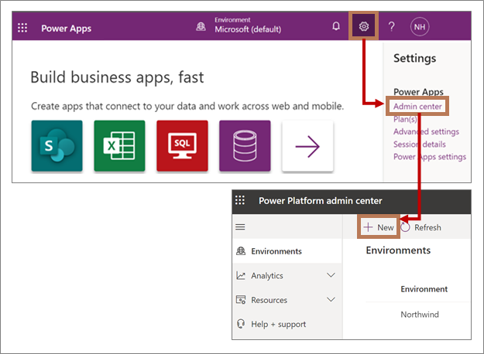Viewport: 484px width, 354px height.
Task: Open the Power Apps app launcher waffle
Action: (x=22, y=28)
